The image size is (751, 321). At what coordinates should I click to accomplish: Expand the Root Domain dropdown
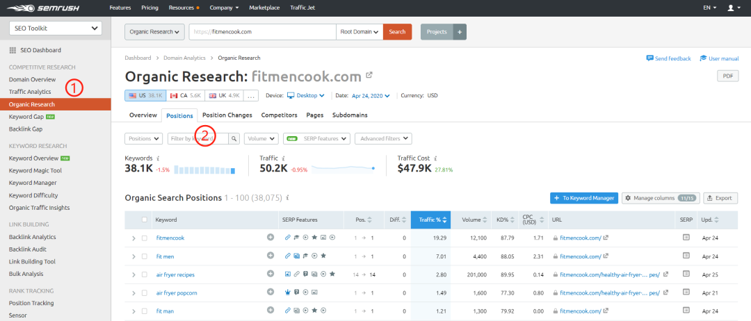pos(360,32)
